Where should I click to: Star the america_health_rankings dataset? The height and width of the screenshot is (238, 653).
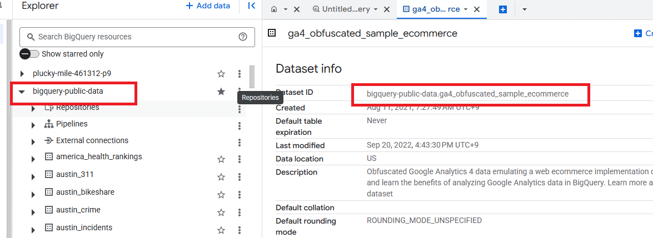221,159
